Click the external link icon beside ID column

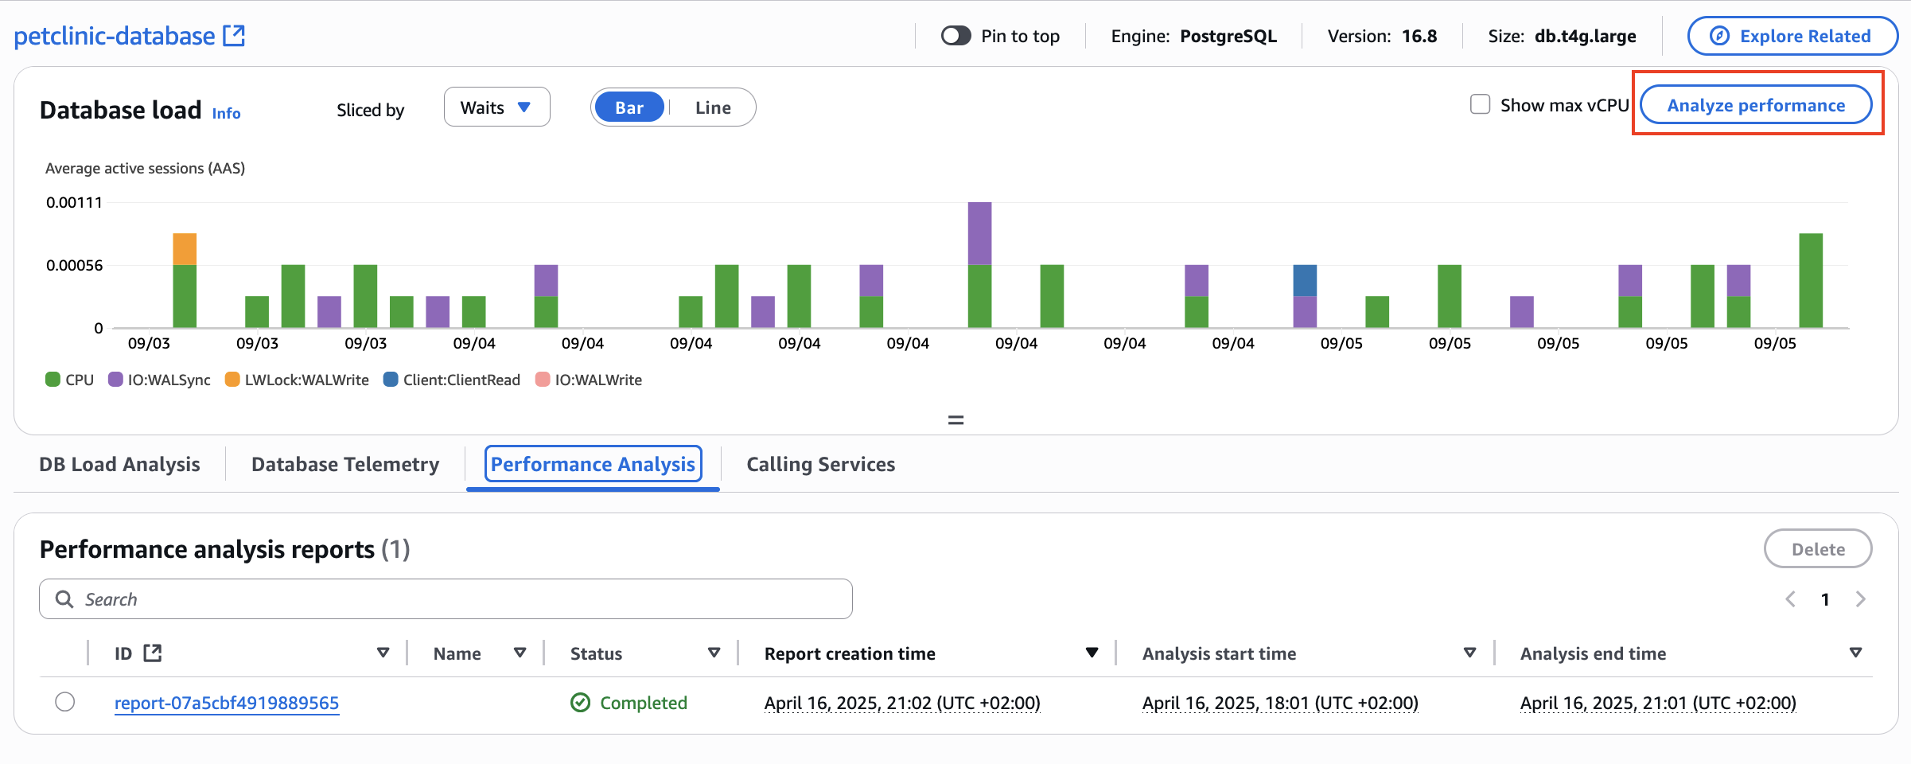pos(152,653)
